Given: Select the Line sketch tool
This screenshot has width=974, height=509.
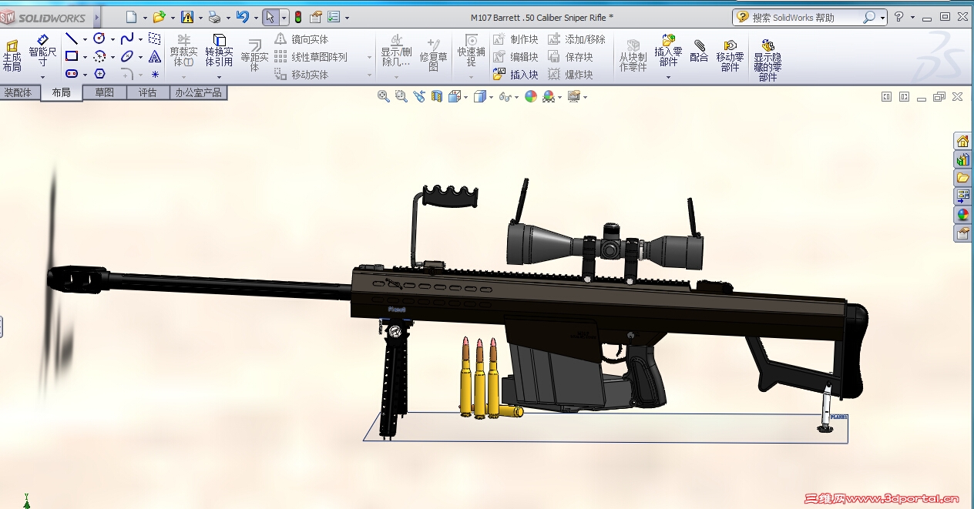Looking at the screenshot, I should (72, 39).
